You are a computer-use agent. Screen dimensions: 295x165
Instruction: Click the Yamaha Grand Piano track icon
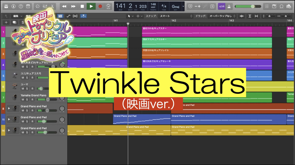tap(15, 97)
